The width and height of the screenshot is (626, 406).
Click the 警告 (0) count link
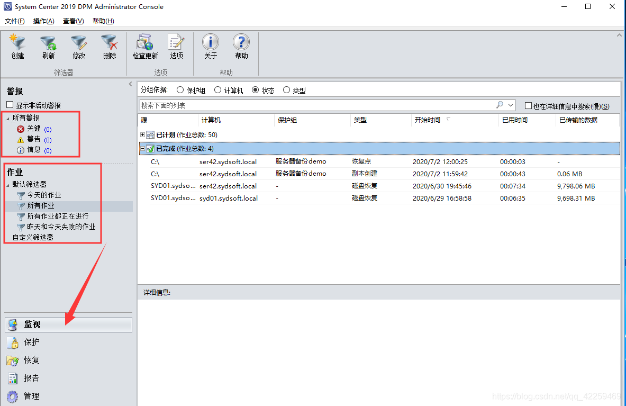(48, 140)
